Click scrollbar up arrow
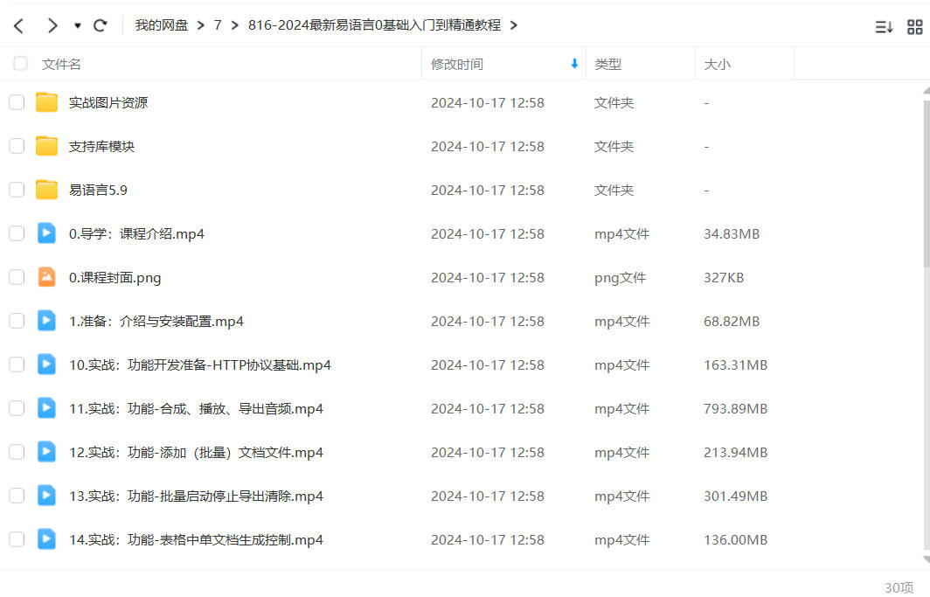 pyautogui.click(x=927, y=91)
